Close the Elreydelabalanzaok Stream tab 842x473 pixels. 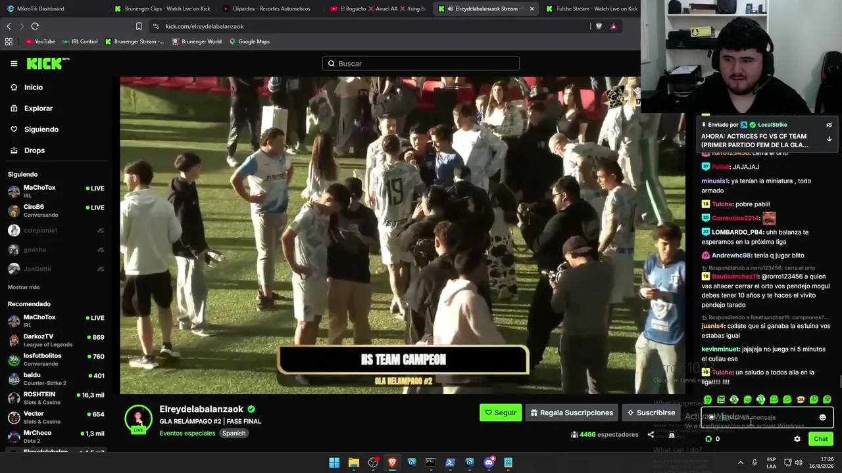coord(532,9)
